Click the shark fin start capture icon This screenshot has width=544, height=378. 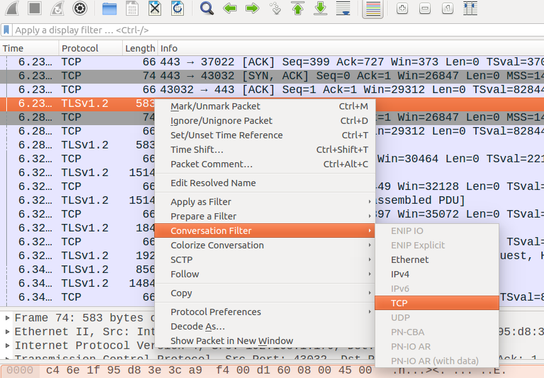click(x=12, y=8)
